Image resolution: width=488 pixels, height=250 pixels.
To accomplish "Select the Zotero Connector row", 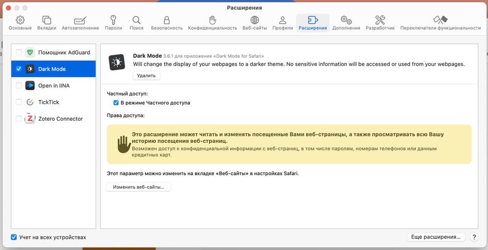I will tap(54, 119).
